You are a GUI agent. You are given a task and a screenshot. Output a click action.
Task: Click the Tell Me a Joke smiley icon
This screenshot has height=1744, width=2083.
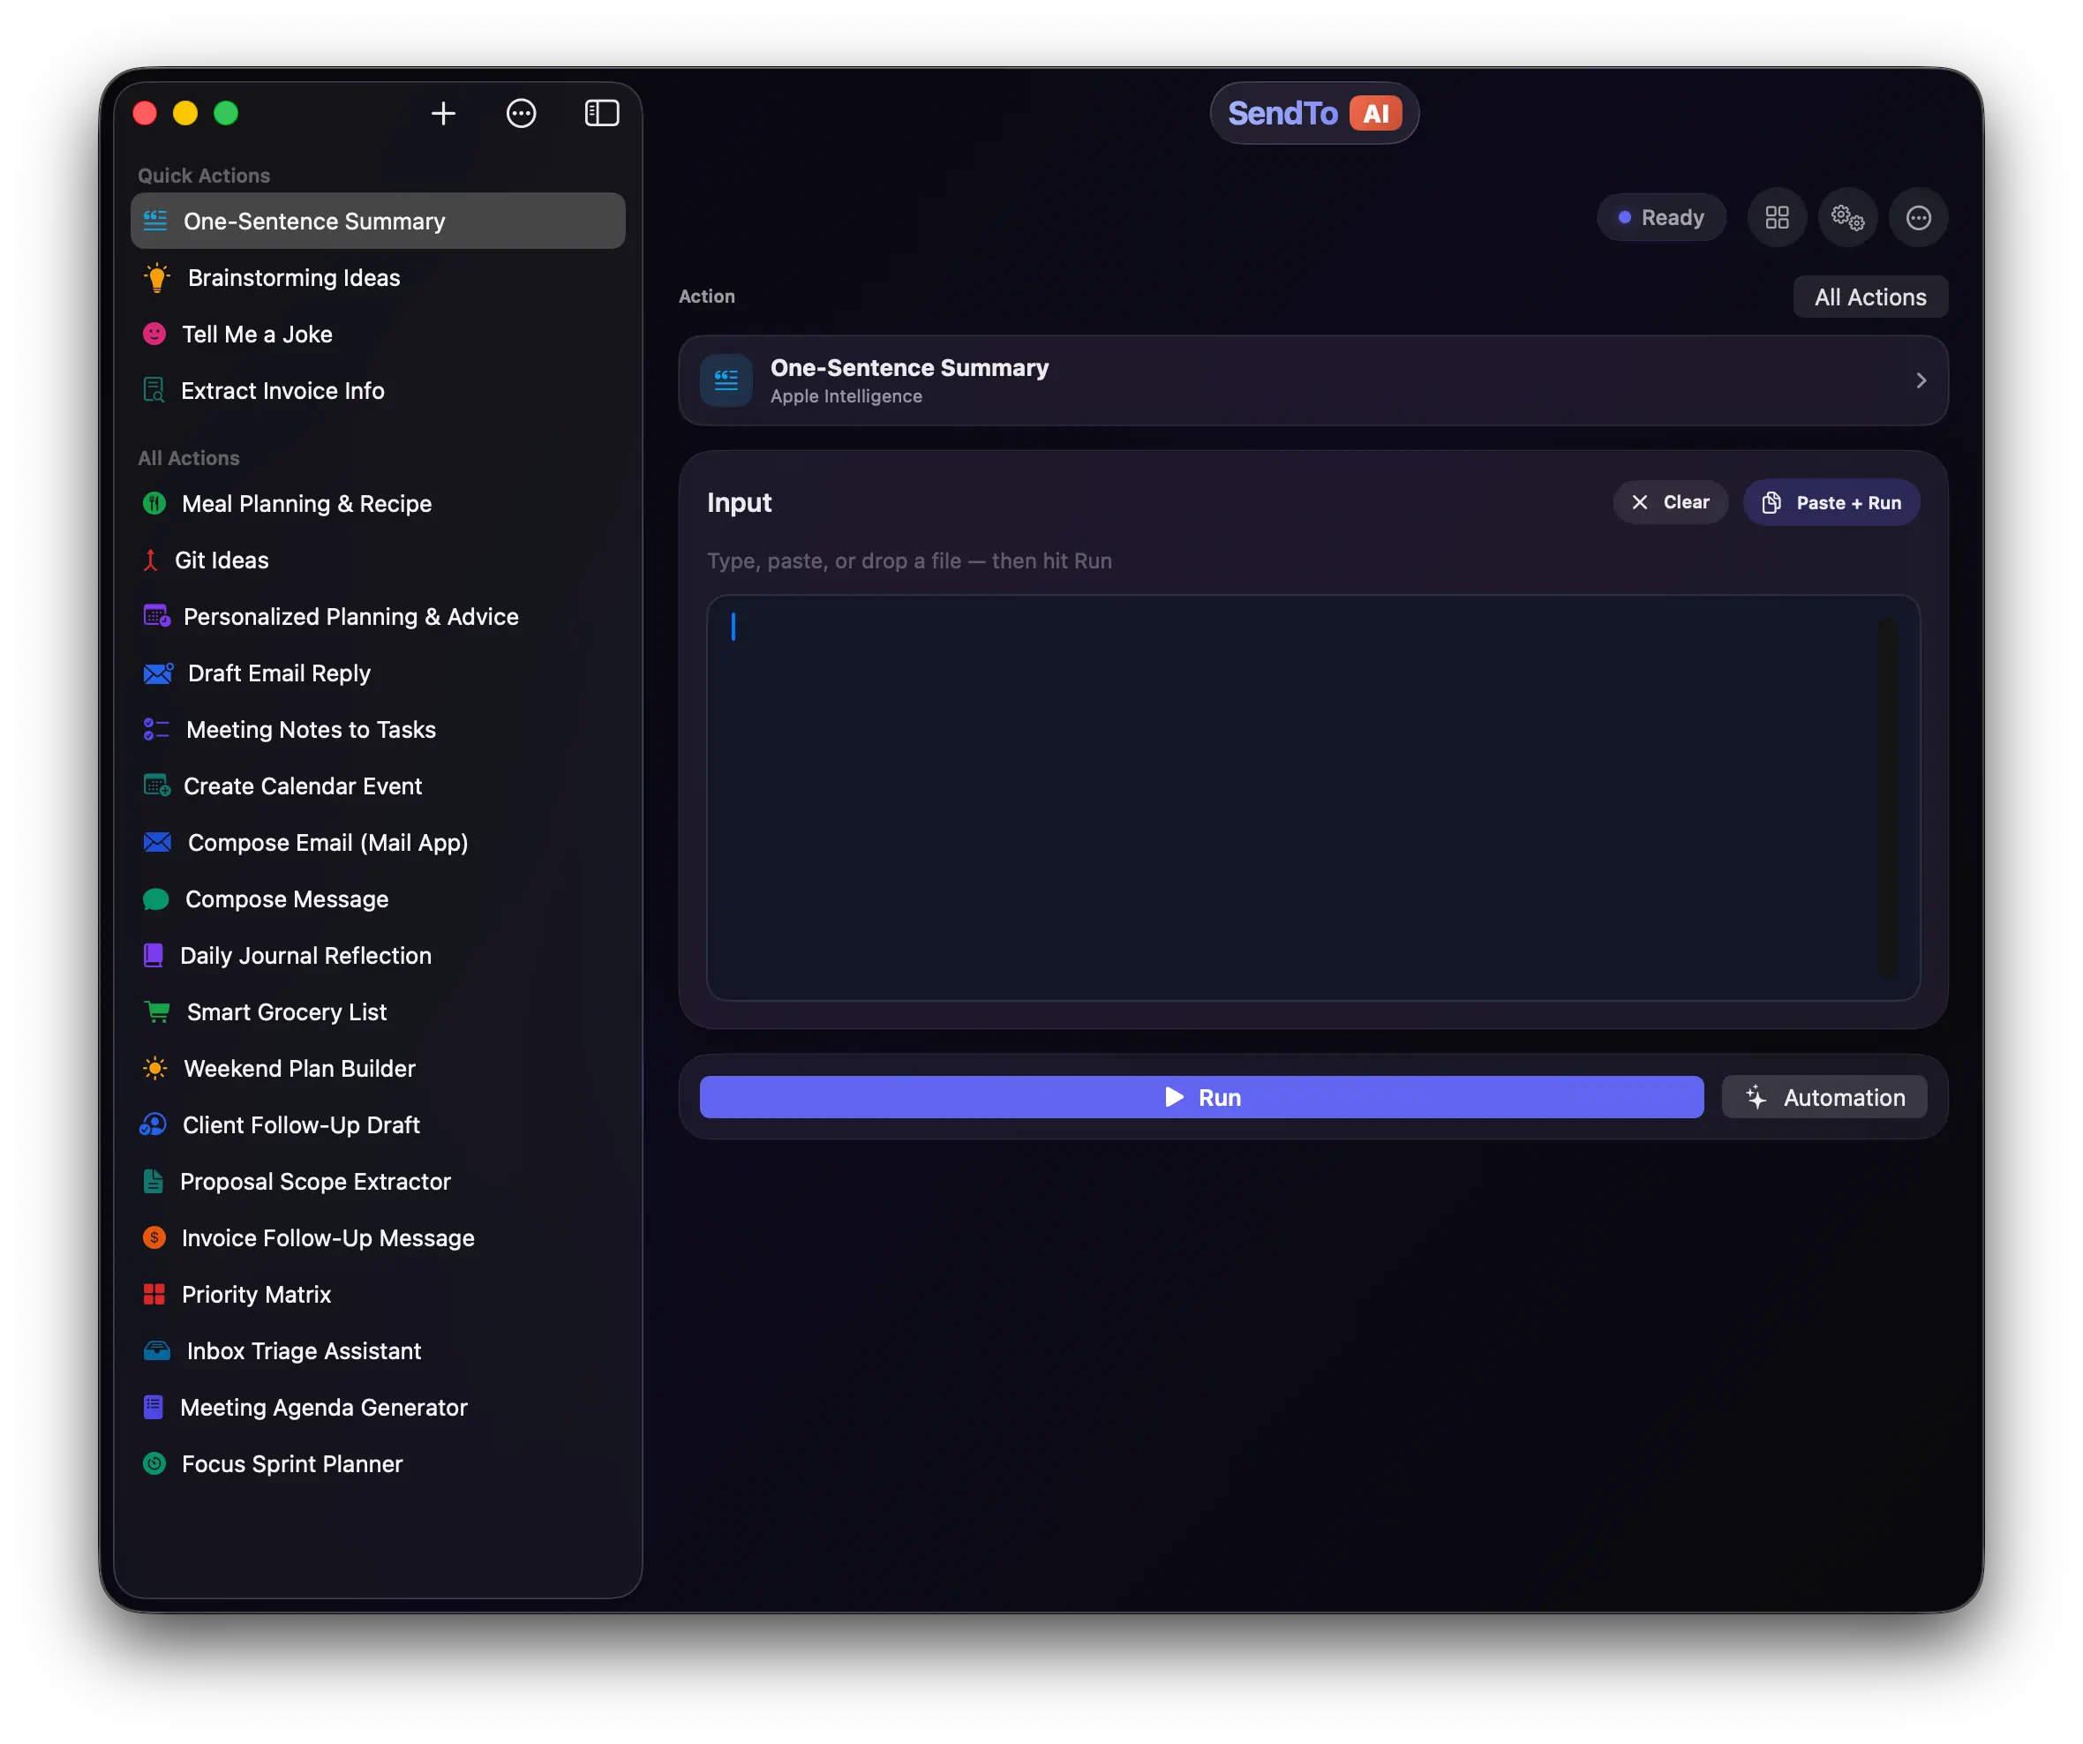point(154,335)
